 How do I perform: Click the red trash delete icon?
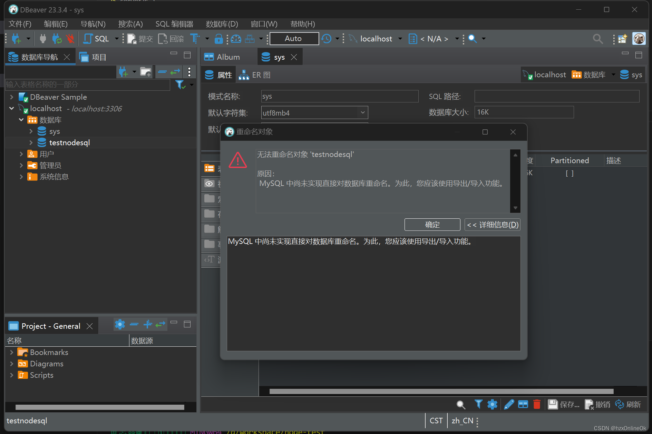[x=537, y=404]
